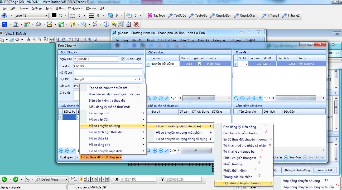Select the Pan View hand icon
Screen dimensions: 342x190
click(x=64, y=40)
